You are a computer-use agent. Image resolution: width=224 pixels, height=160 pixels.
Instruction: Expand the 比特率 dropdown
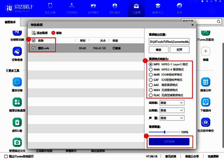(x=172, y=111)
